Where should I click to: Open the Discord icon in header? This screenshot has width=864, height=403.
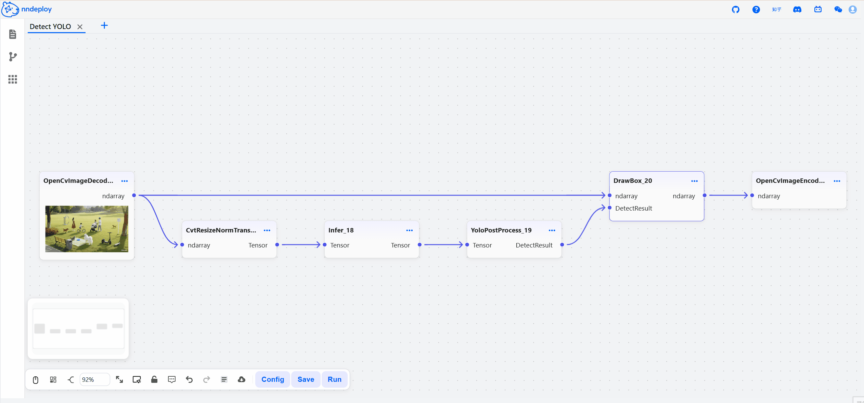(x=797, y=10)
